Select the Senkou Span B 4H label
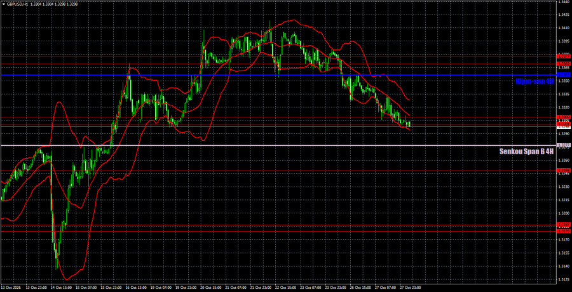 tap(526, 152)
